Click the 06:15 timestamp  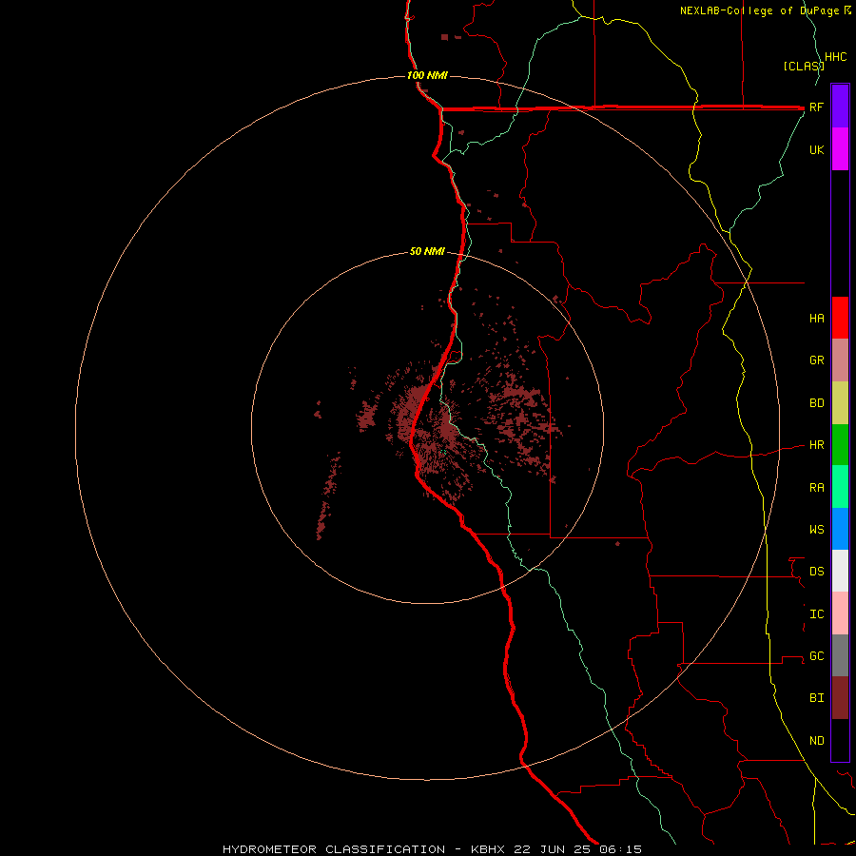coord(619,849)
